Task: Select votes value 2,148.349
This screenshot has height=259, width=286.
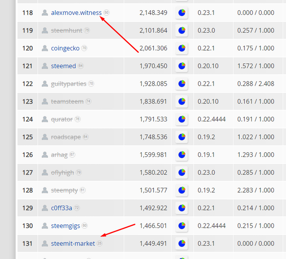Action: (153, 13)
